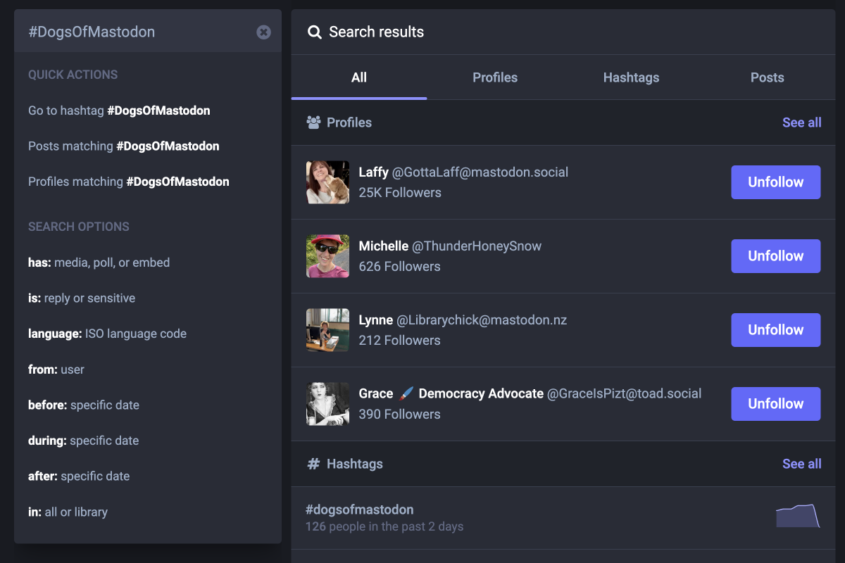Screen dimensions: 845x563
Task: Click the #dogsofmastodon trend sparkline chart
Action: point(799,516)
